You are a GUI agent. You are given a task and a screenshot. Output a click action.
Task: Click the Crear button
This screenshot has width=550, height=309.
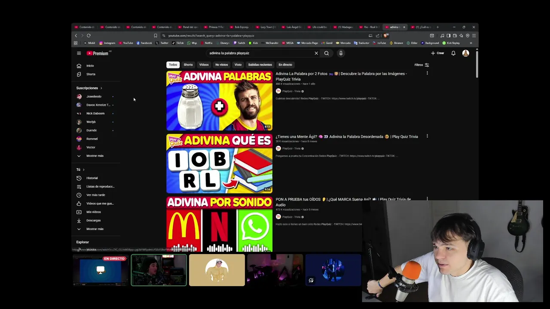(x=437, y=53)
